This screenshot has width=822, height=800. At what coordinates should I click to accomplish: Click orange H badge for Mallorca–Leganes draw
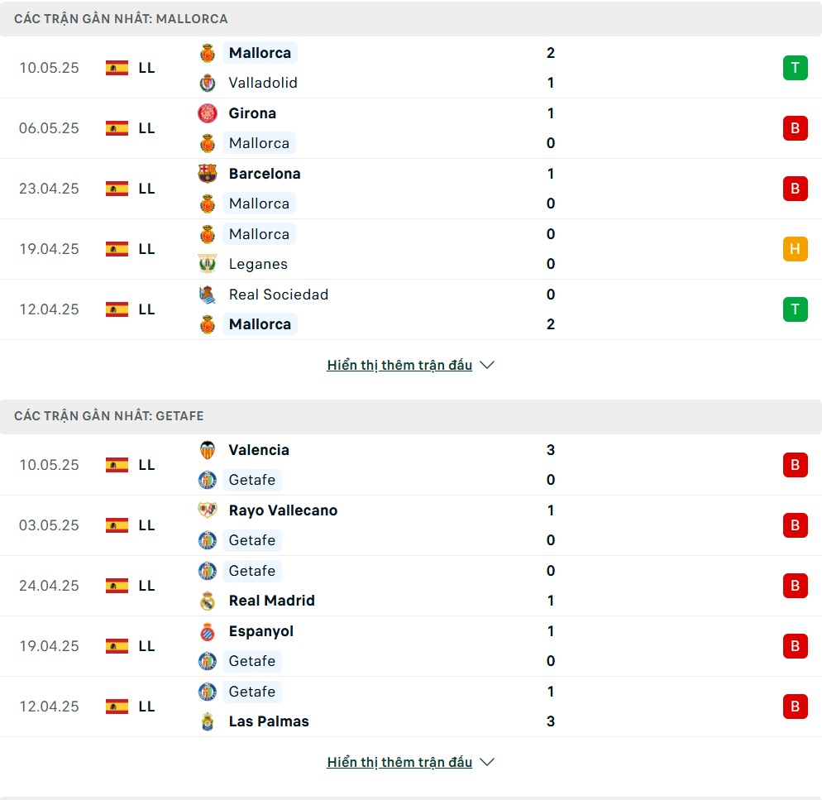click(796, 249)
